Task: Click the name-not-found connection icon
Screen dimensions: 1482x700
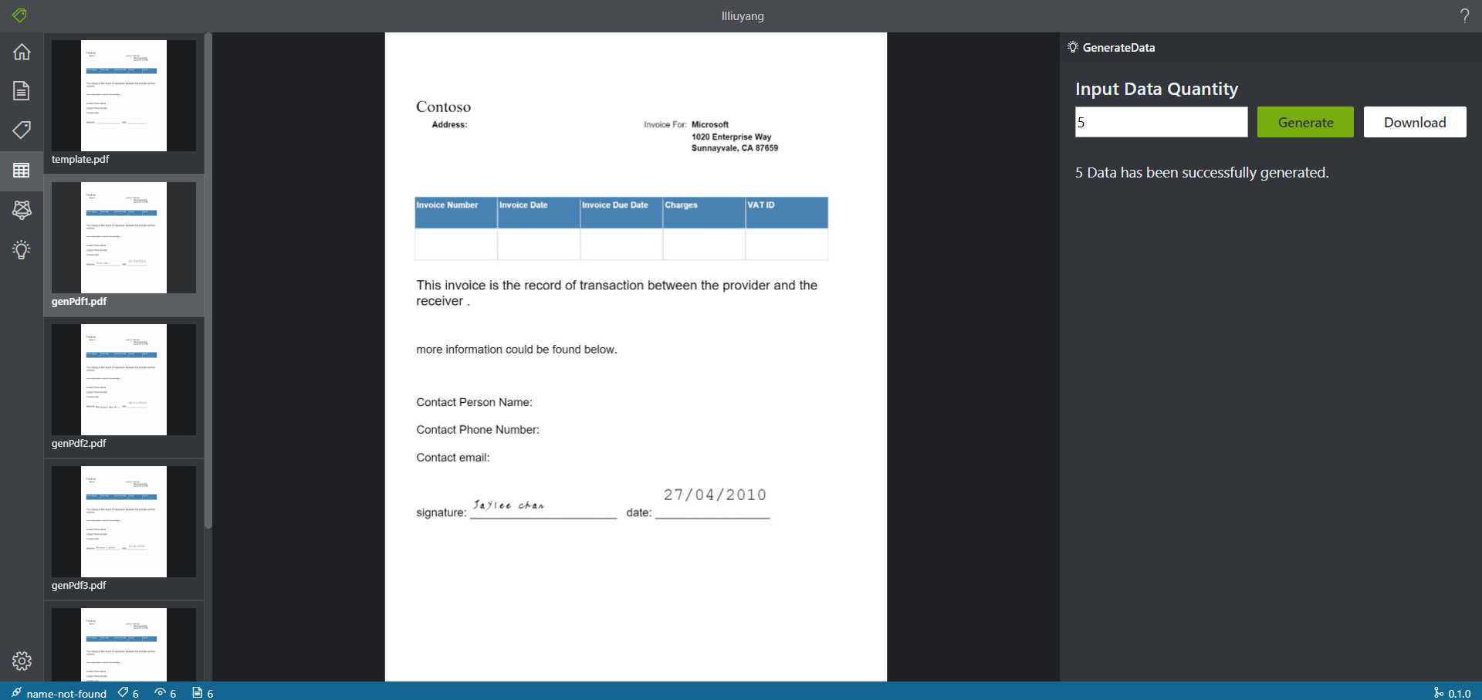Action: [16, 692]
